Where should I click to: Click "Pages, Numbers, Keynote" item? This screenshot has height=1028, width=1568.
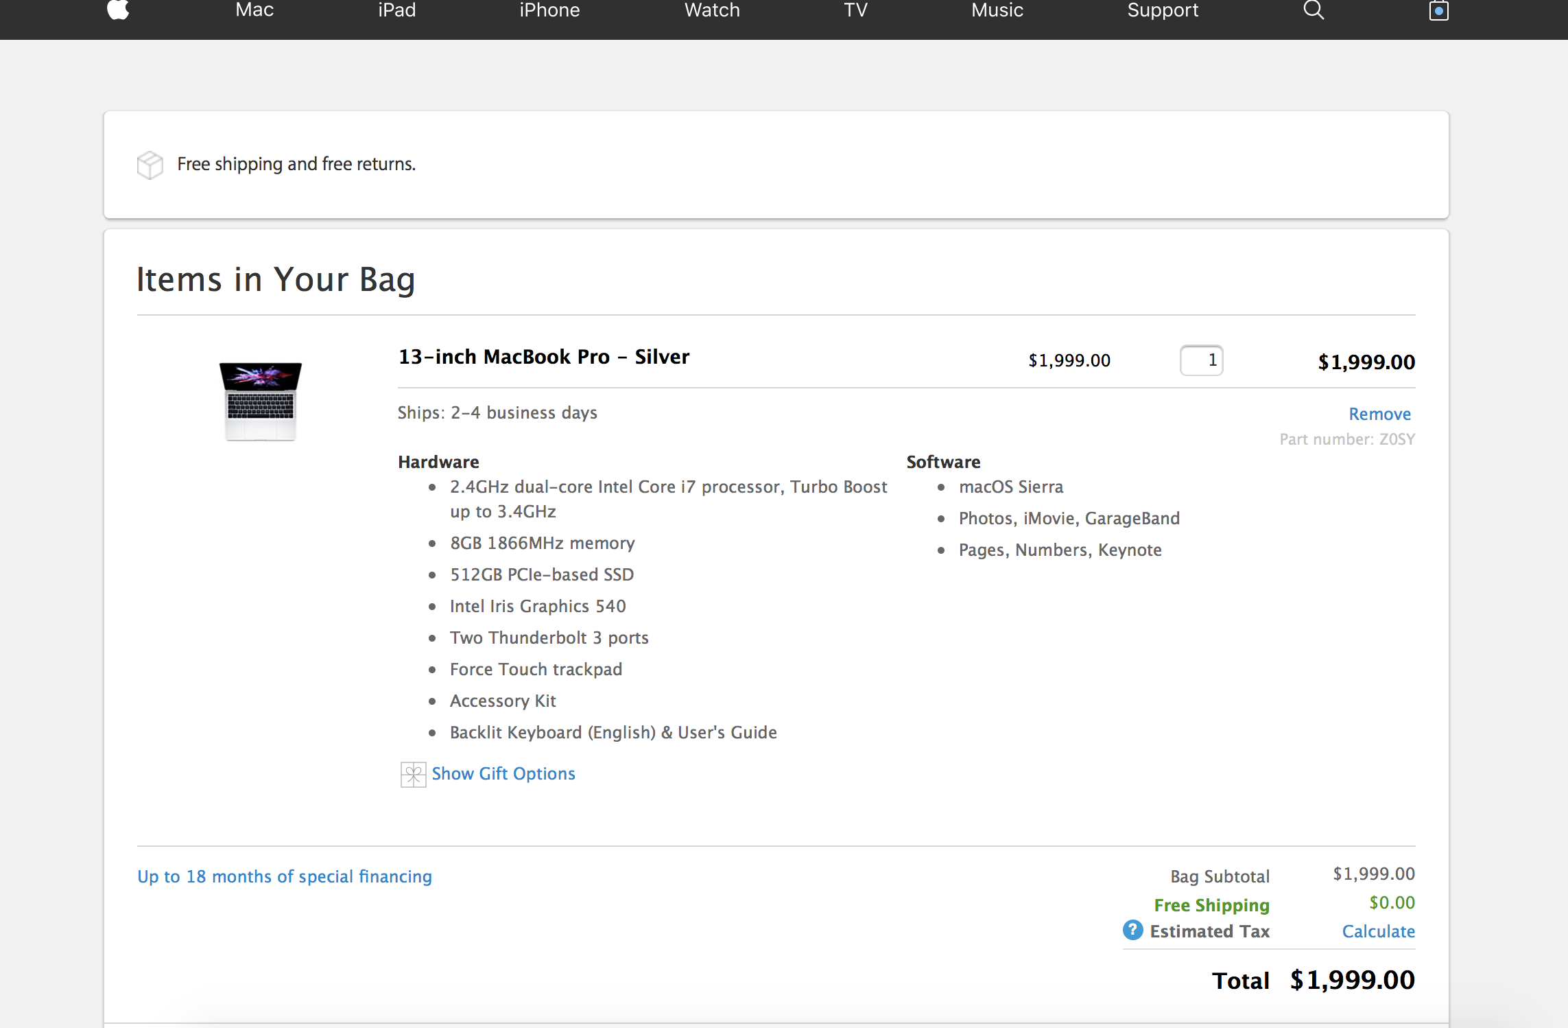coord(1060,550)
